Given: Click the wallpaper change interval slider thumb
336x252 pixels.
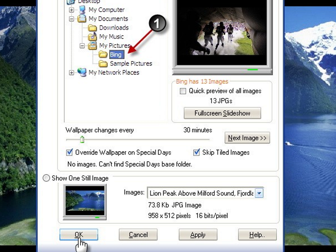Looking at the screenshot, I should [x=82, y=139].
